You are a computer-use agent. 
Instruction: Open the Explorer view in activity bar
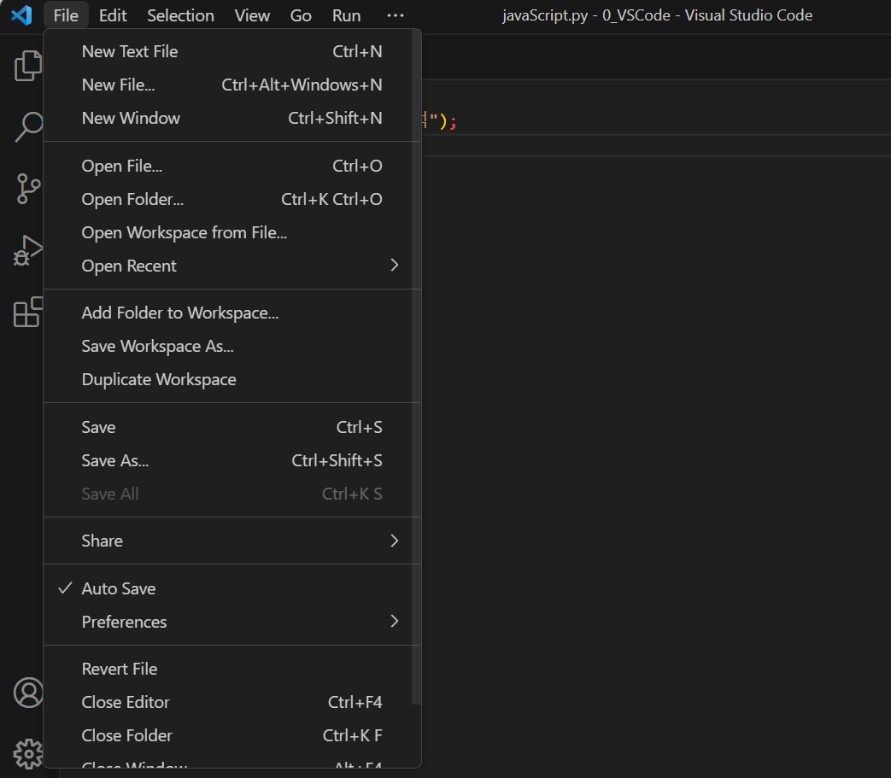pyautogui.click(x=27, y=65)
